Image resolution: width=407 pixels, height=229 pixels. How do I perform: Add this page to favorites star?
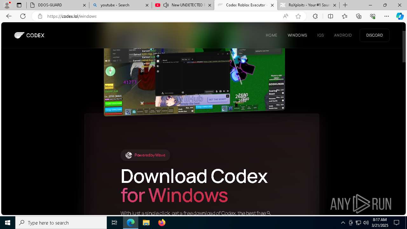click(x=298, y=16)
